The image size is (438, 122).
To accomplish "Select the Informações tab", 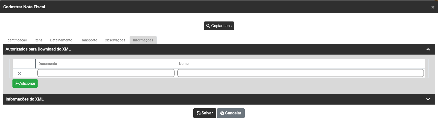I will click(143, 40).
